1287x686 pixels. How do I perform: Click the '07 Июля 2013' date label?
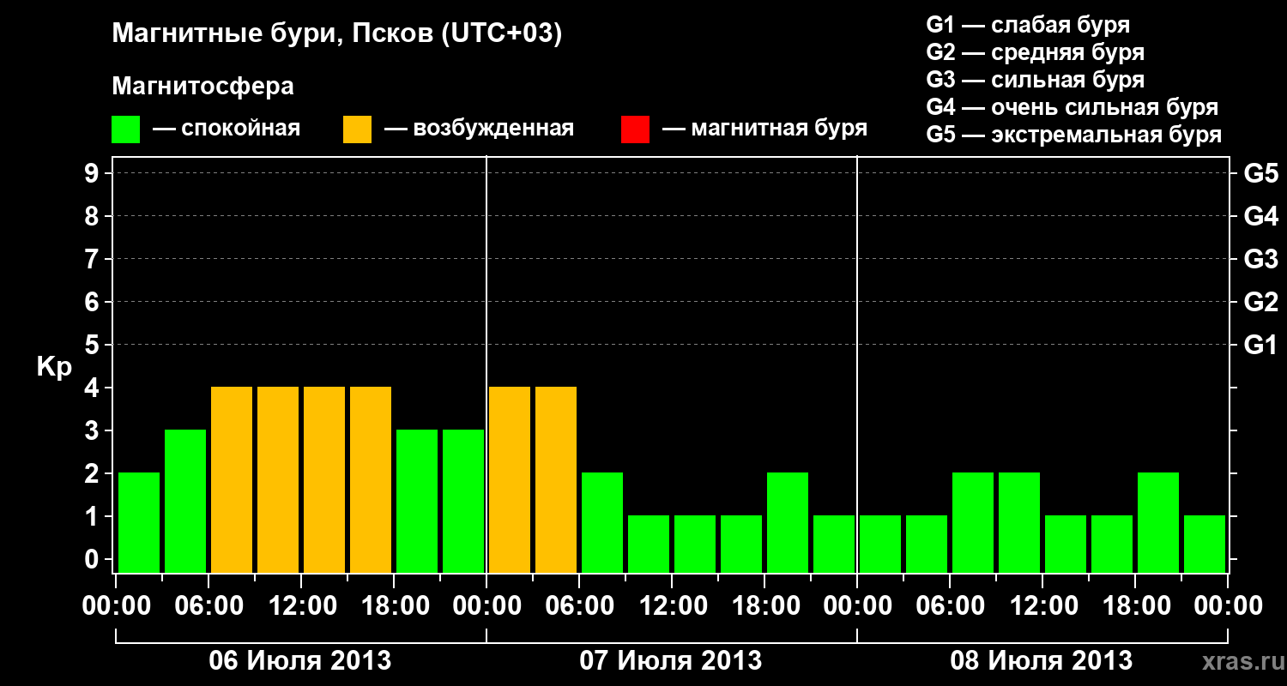(x=671, y=661)
